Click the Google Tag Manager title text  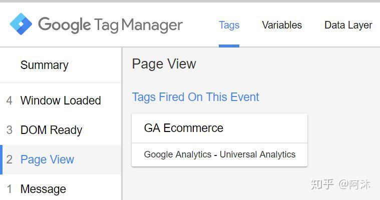[110, 24]
